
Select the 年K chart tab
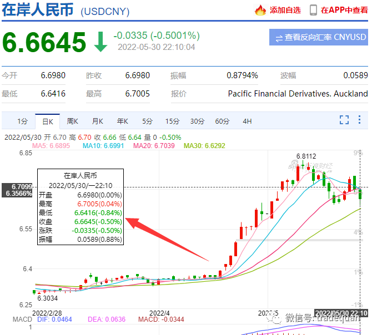pos(122,121)
